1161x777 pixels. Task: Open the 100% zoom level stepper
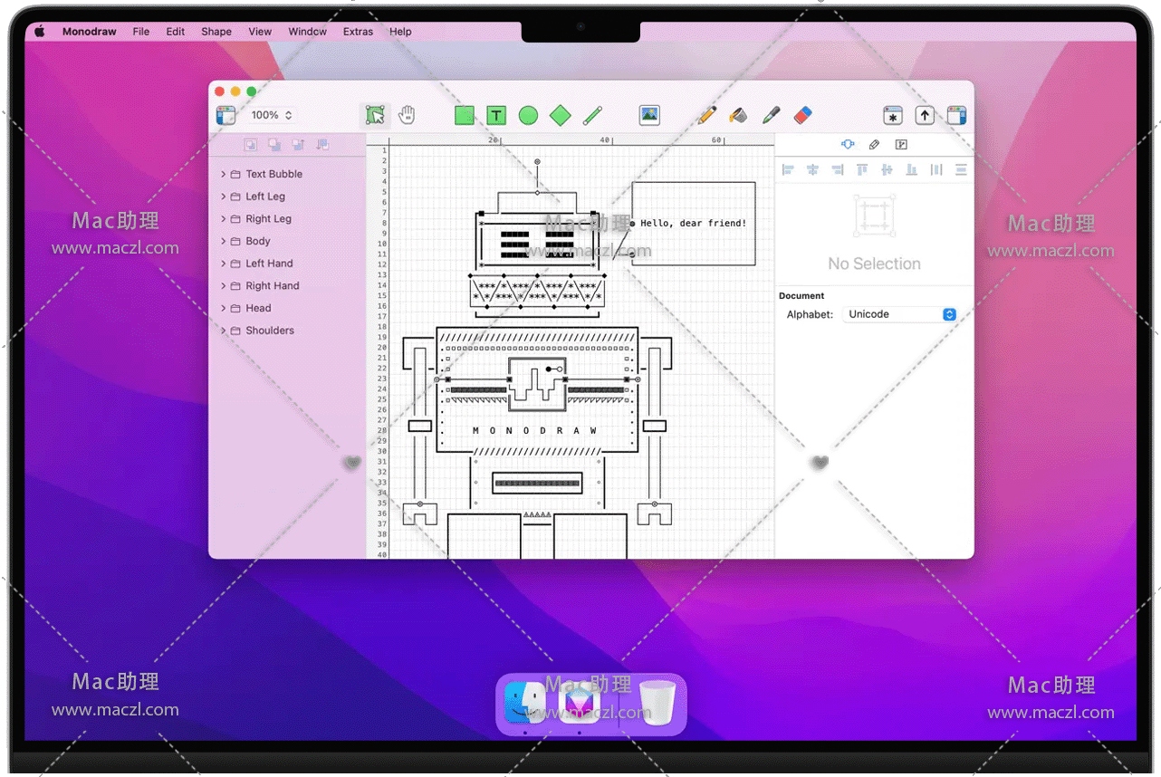[x=272, y=115]
